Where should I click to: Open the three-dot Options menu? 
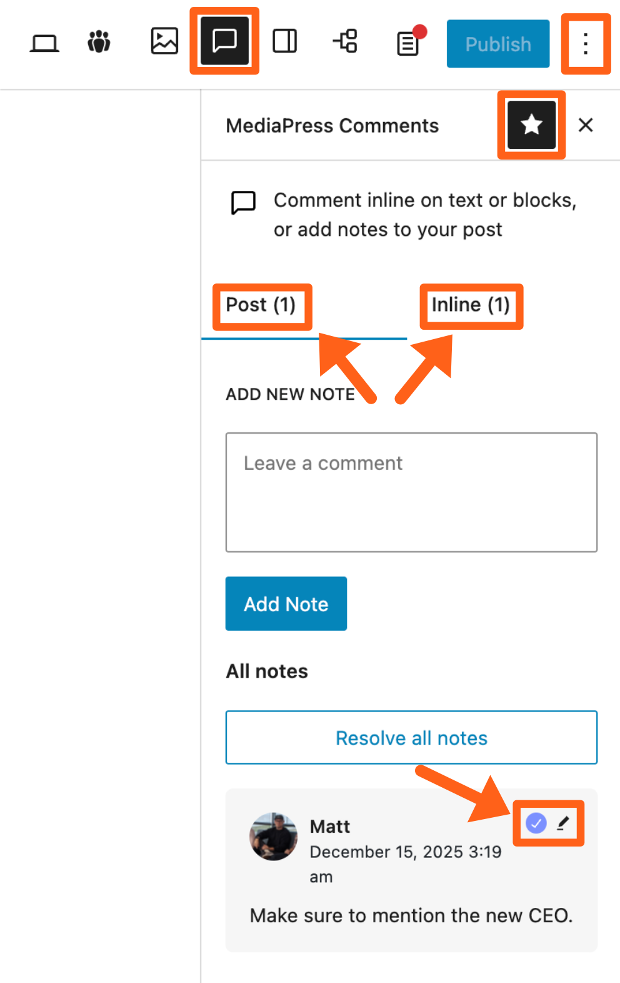point(586,44)
